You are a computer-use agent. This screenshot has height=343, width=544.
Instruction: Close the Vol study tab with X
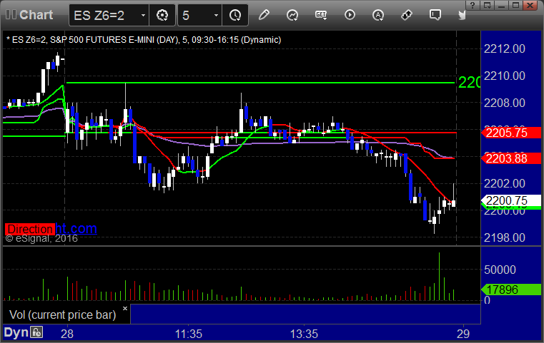(x=125, y=308)
